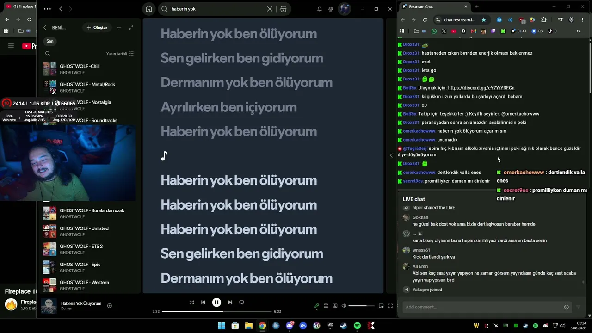Select the Sen filter chip
This screenshot has height=333, width=592.
pos(50,41)
